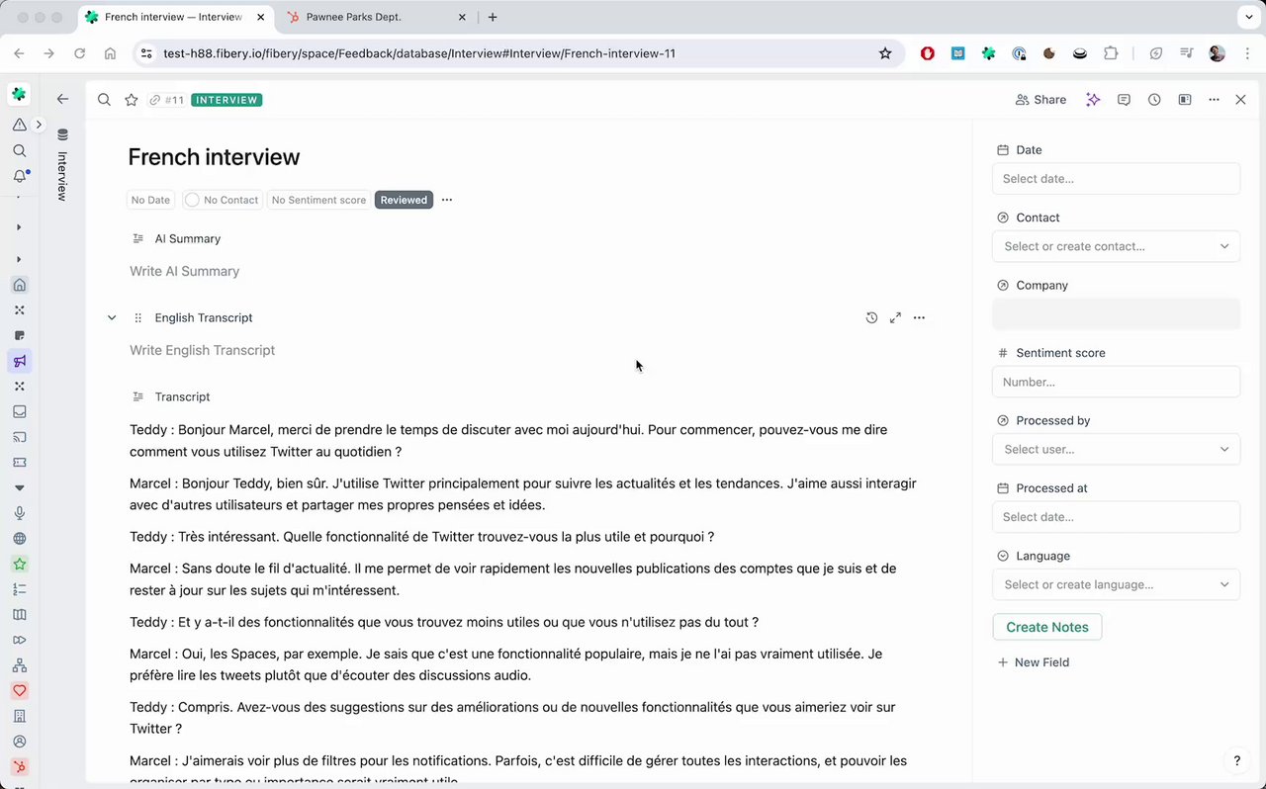This screenshot has height=789, width=1266.
Task: Click the green INTERVIEW badge
Action: coord(226,100)
